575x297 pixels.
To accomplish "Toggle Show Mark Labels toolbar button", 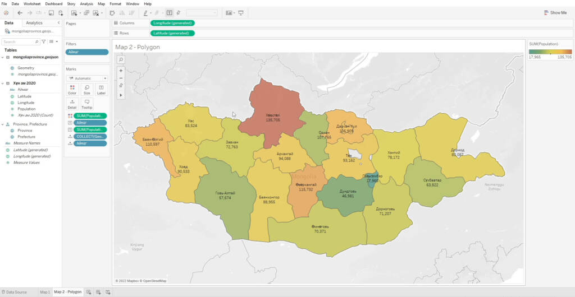I will click(169, 13).
